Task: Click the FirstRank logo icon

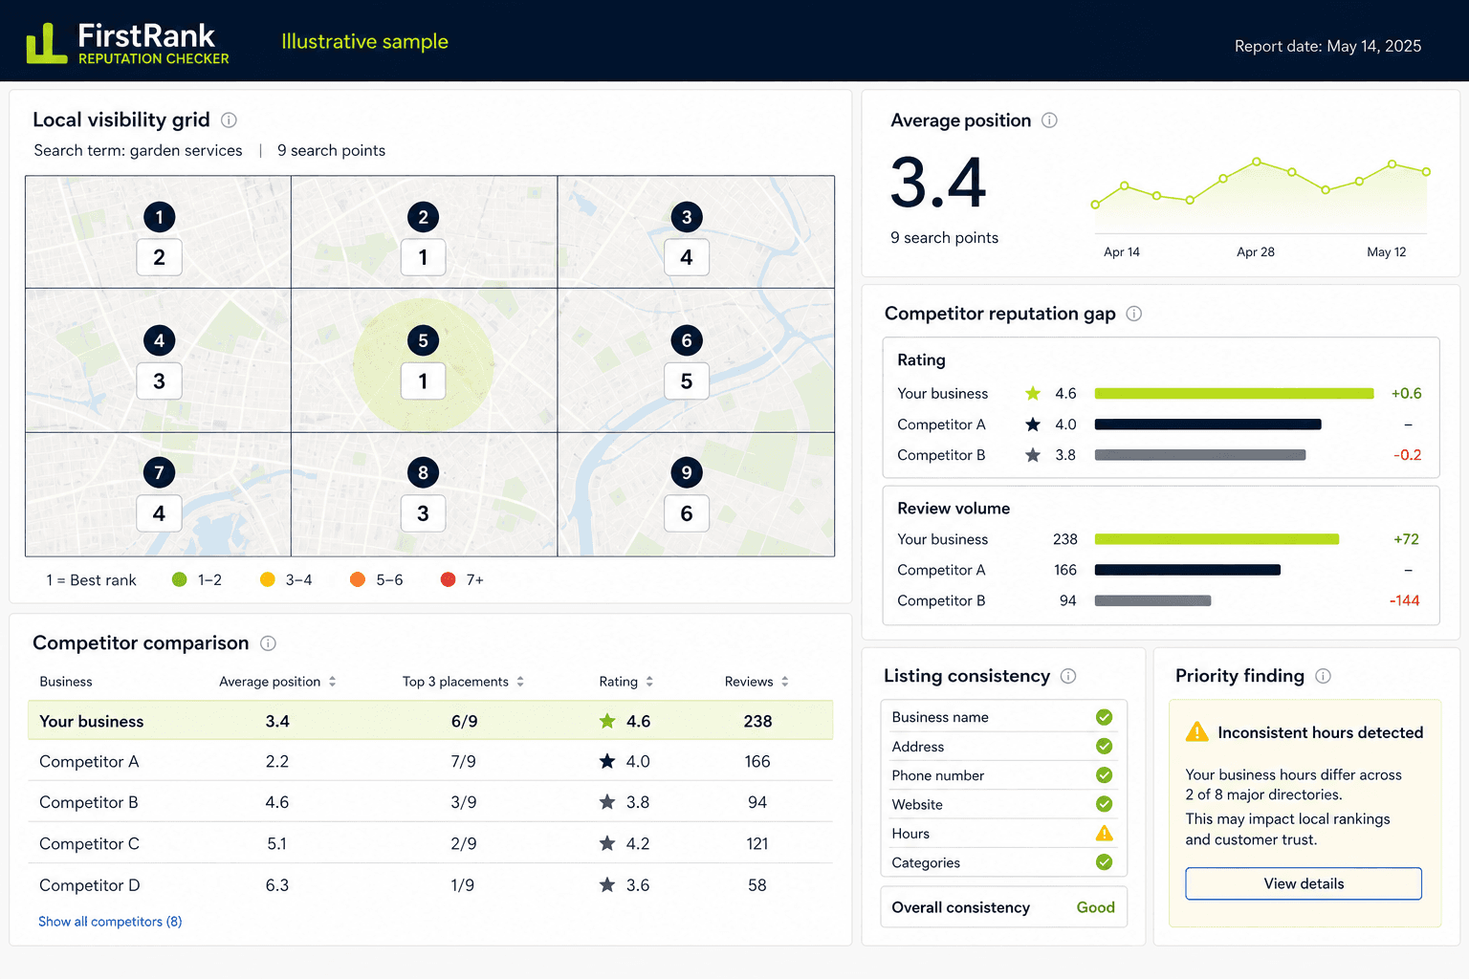Action: 46,44
